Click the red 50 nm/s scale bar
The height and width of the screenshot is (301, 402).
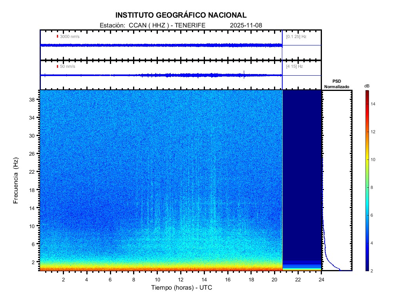58,67
